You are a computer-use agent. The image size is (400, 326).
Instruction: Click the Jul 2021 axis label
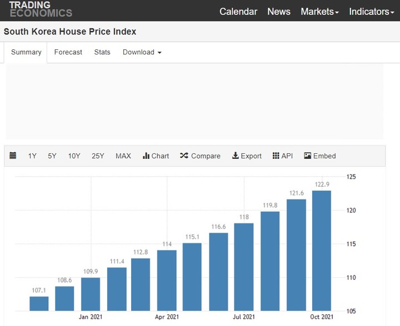tap(244, 317)
